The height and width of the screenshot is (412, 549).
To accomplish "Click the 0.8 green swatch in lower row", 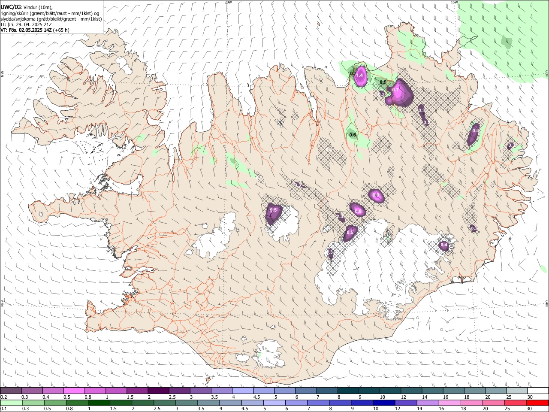I will coord(77,403).
